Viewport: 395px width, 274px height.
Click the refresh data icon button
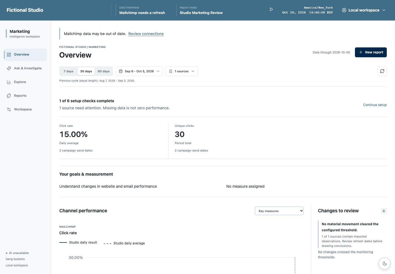[x=382, y=71]
